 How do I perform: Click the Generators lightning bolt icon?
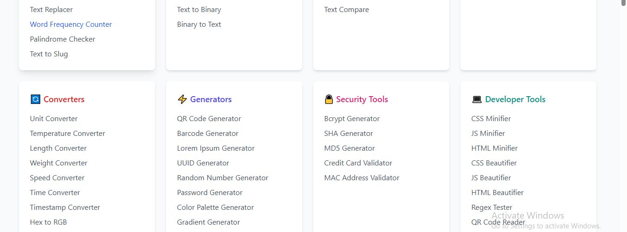[x=182, y=99]
